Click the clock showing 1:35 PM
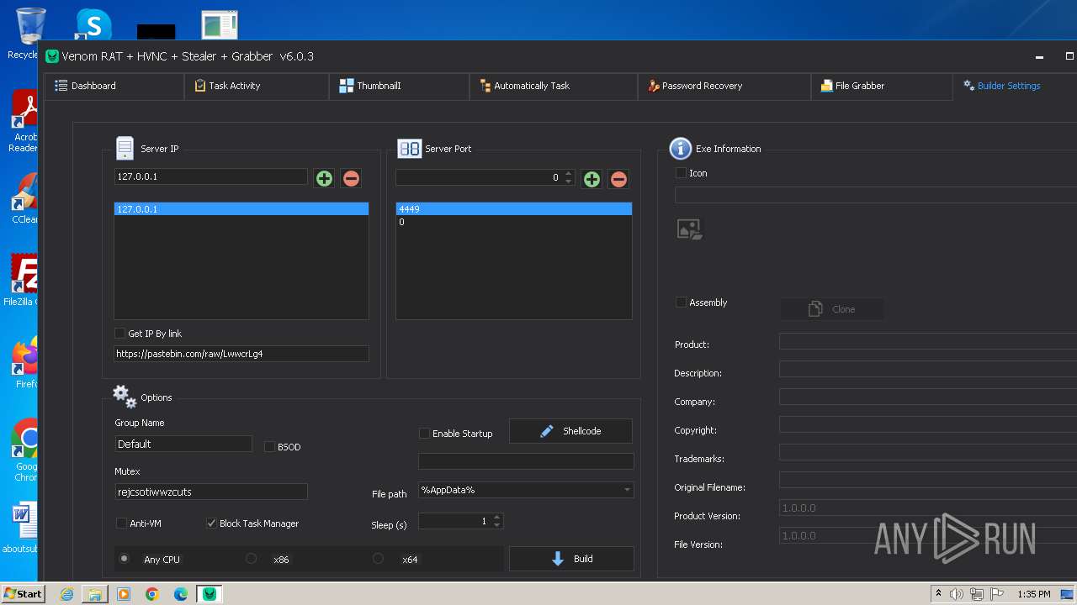This screenshot has height=605, width=1077. coord(1034,594)
